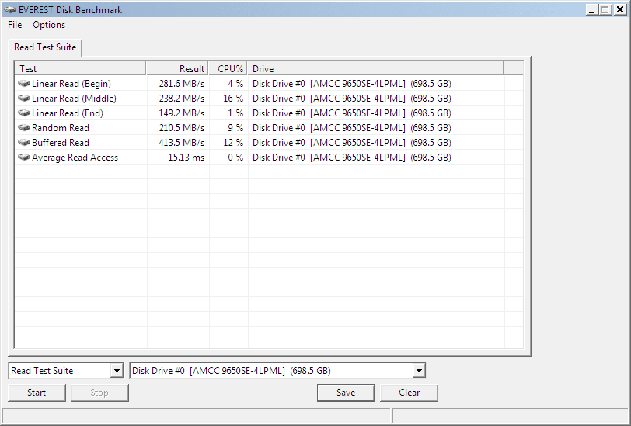Click the drive selector text Disk Drive #0

point(232,371)
